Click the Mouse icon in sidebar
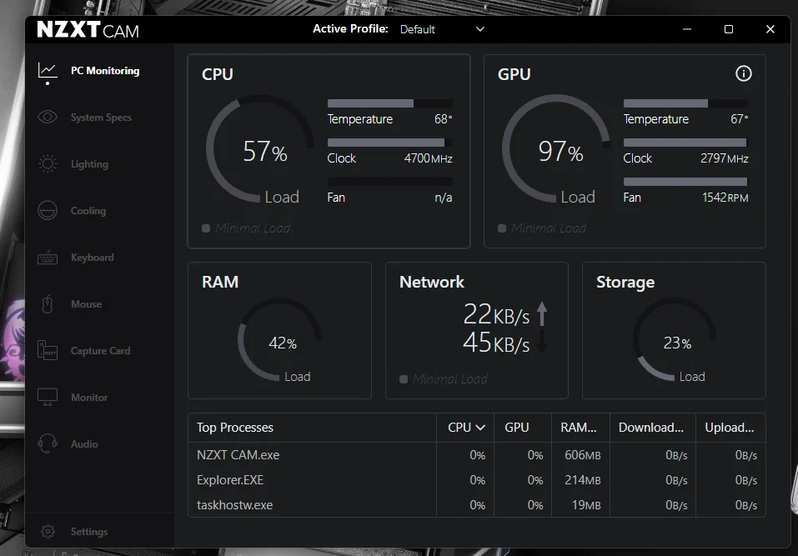 point(48,304)
